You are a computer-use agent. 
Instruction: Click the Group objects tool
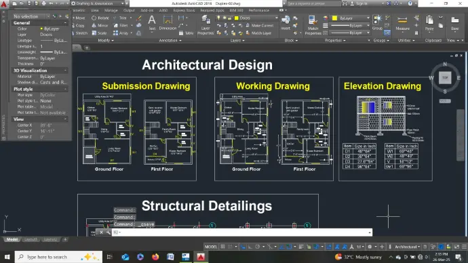(x=377, y=23)
